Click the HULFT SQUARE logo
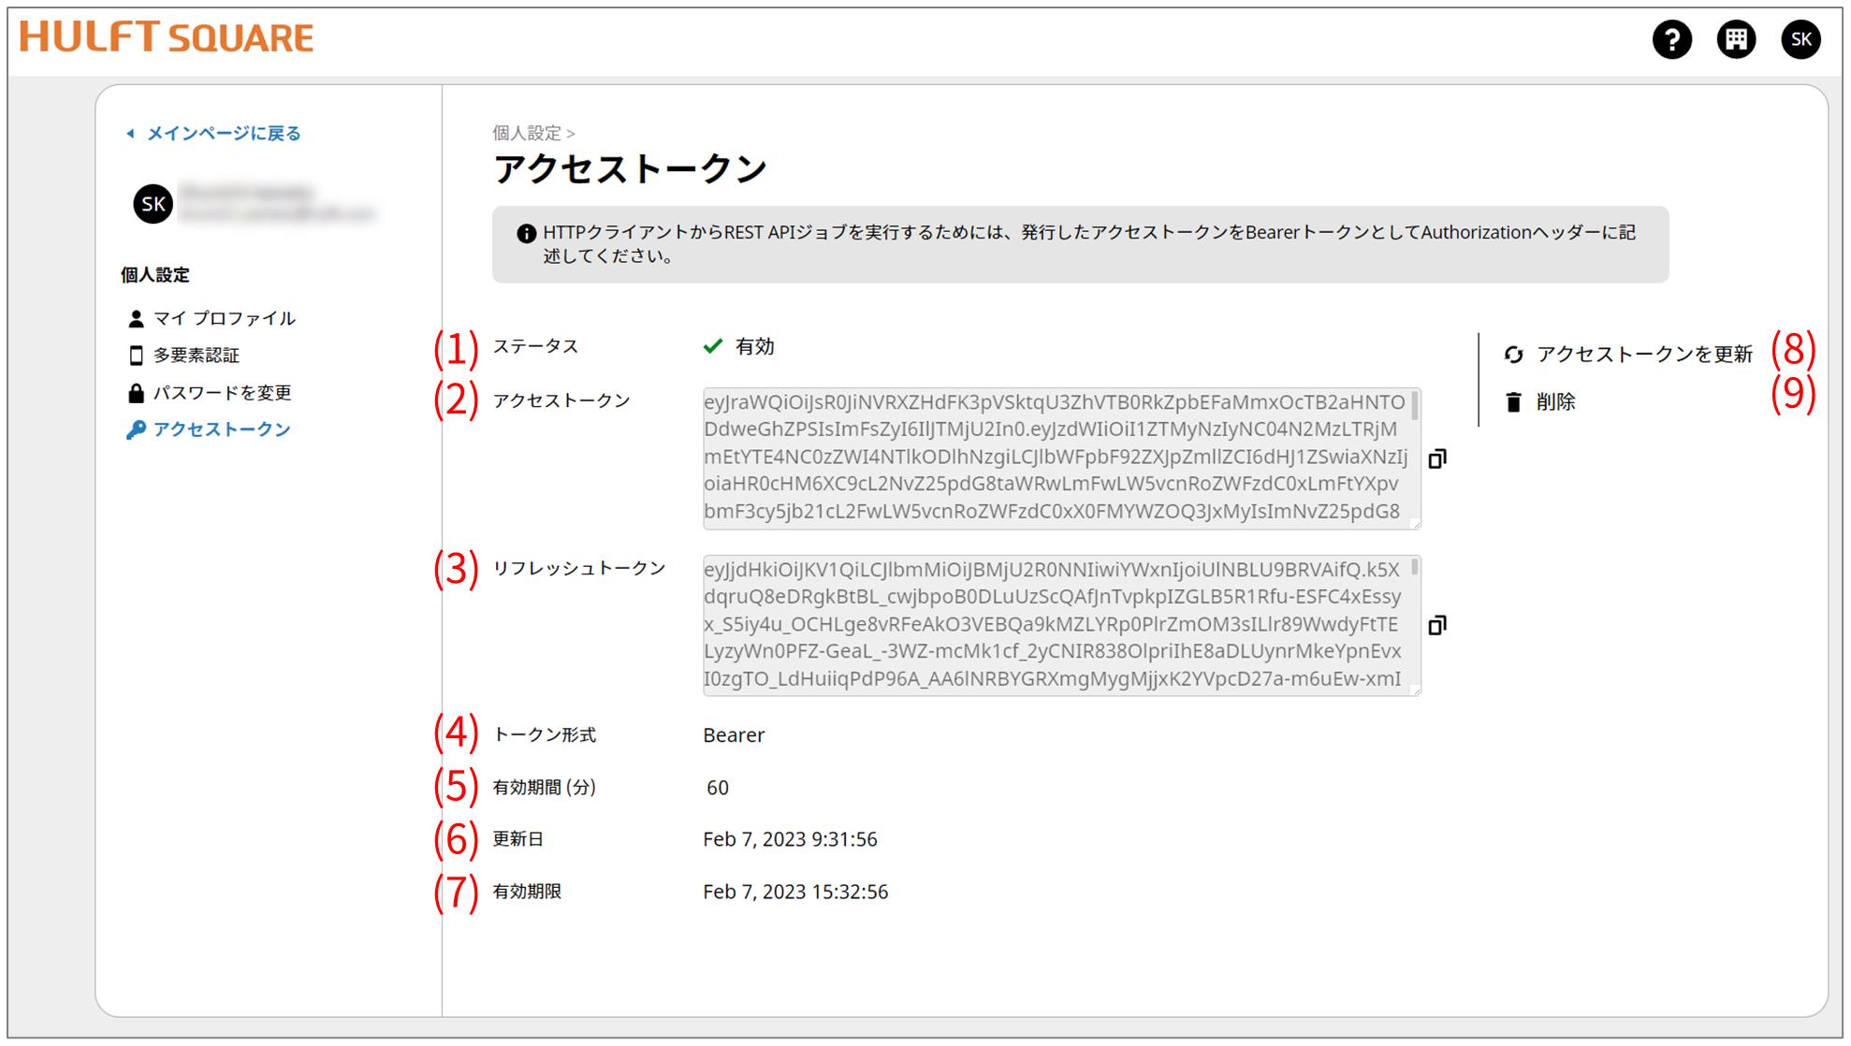The height and width of the screenshot is (1046, 1851). [167, 37]
